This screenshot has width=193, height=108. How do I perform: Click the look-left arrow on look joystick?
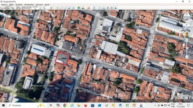(x=184, y=17)
